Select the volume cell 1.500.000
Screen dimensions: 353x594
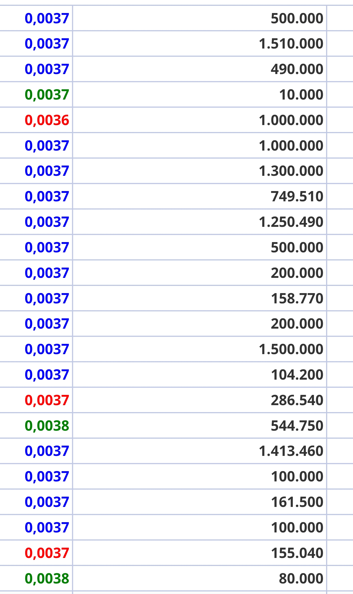(x=291, y=349)
